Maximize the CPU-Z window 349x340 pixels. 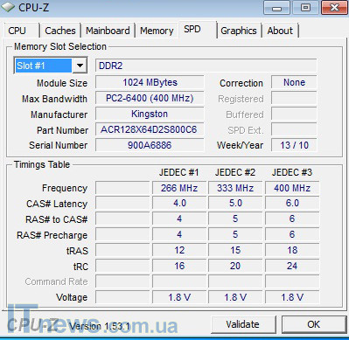click(305, 8)
